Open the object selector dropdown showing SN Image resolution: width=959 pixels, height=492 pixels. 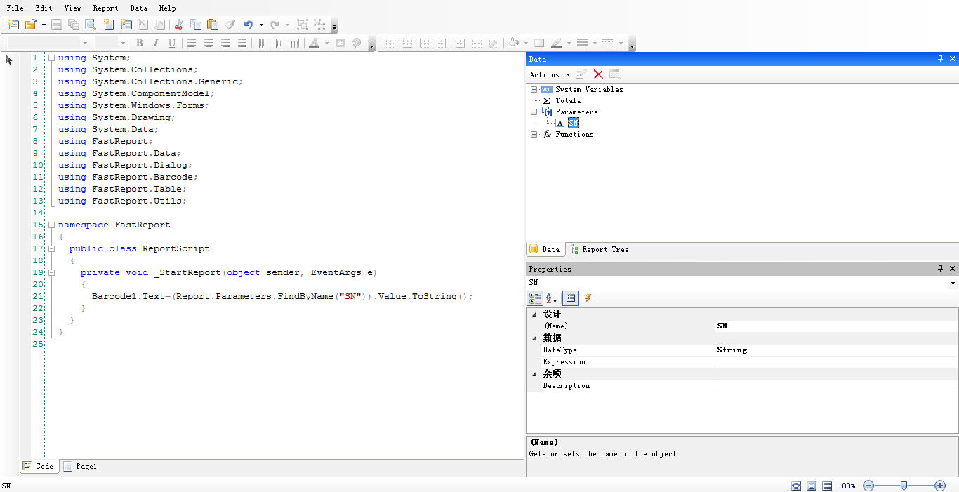(953, 283)
